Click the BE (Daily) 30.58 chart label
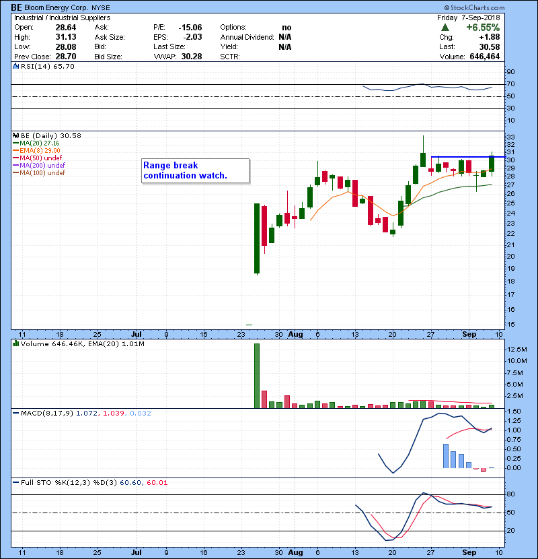This screenshot has height=559, width=538. [51, 136]
